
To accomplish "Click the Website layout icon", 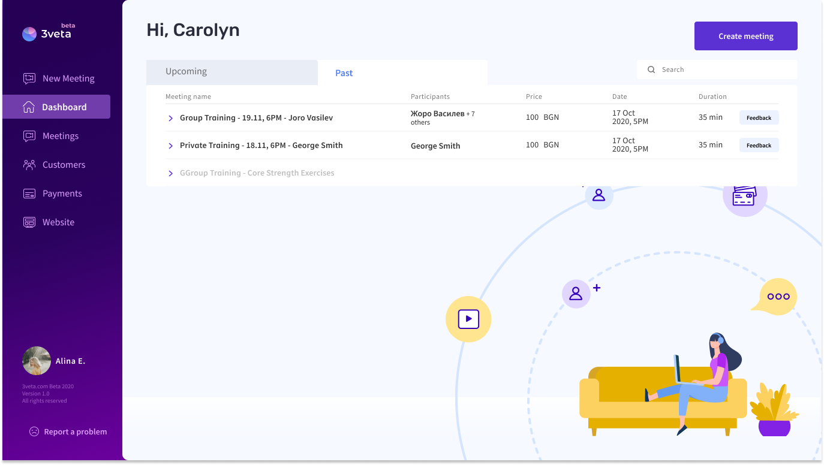I will point(29,222).
